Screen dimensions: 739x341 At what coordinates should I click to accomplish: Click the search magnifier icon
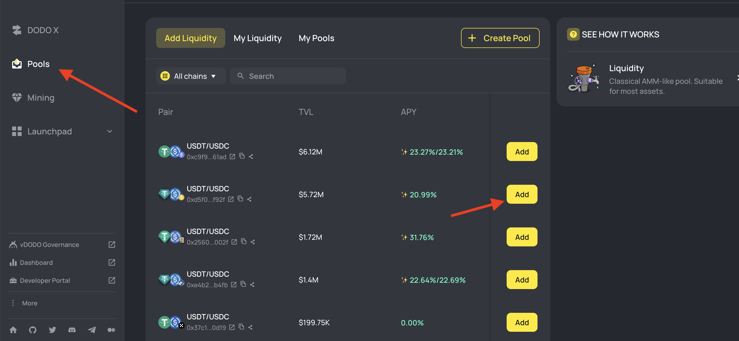click(241, 76)
